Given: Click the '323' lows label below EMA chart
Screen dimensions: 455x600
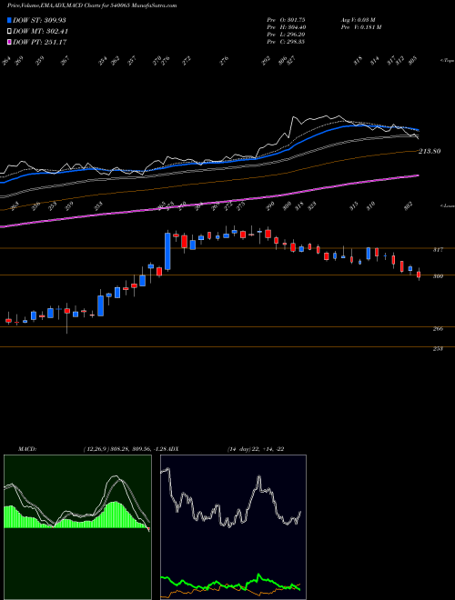Looking at the screenshot, I should pos(310,205).
